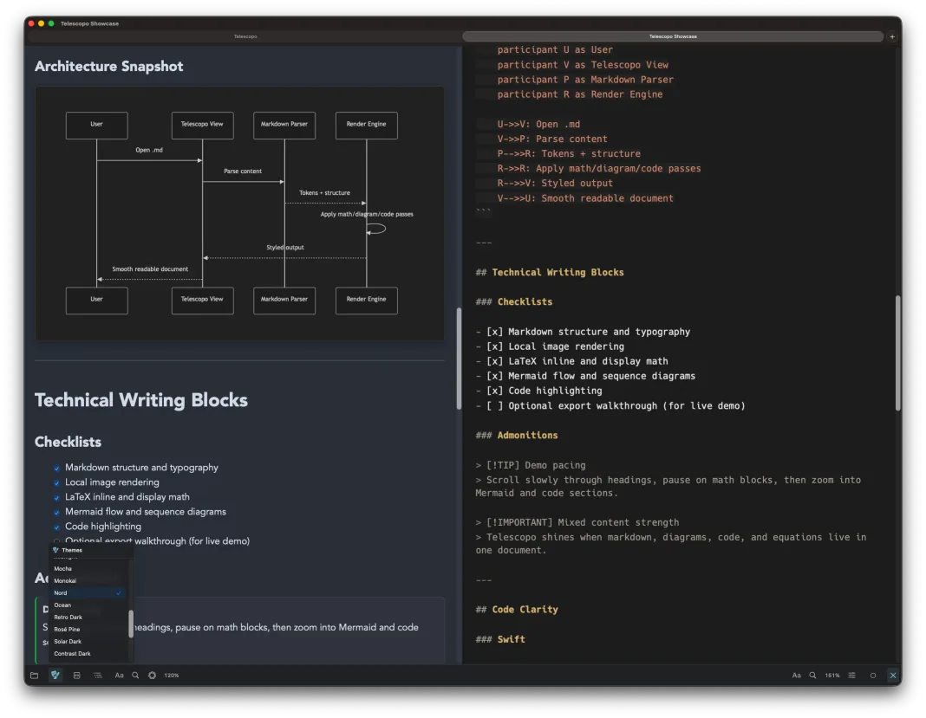Click the top 'User' box in the diagram
The width and height of the screenshot is (926, 718).
point(97,125)
